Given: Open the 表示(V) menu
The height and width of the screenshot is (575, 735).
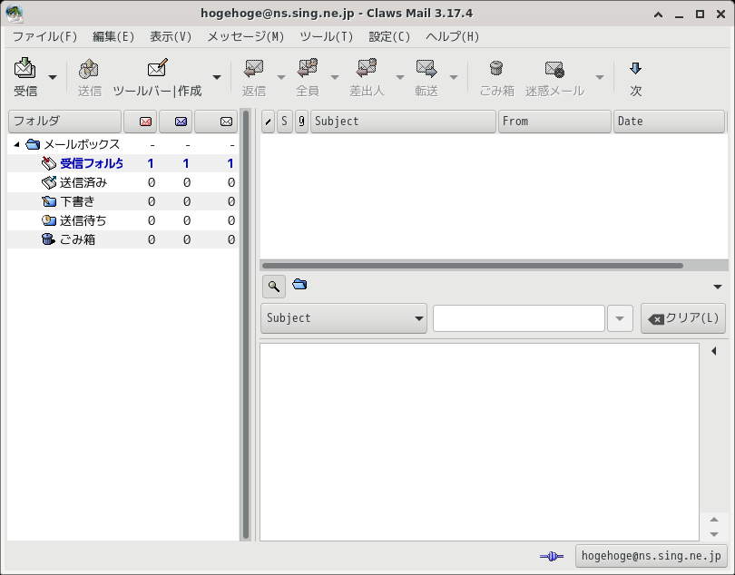Looking at the screenshot, I should click(171, 36).
